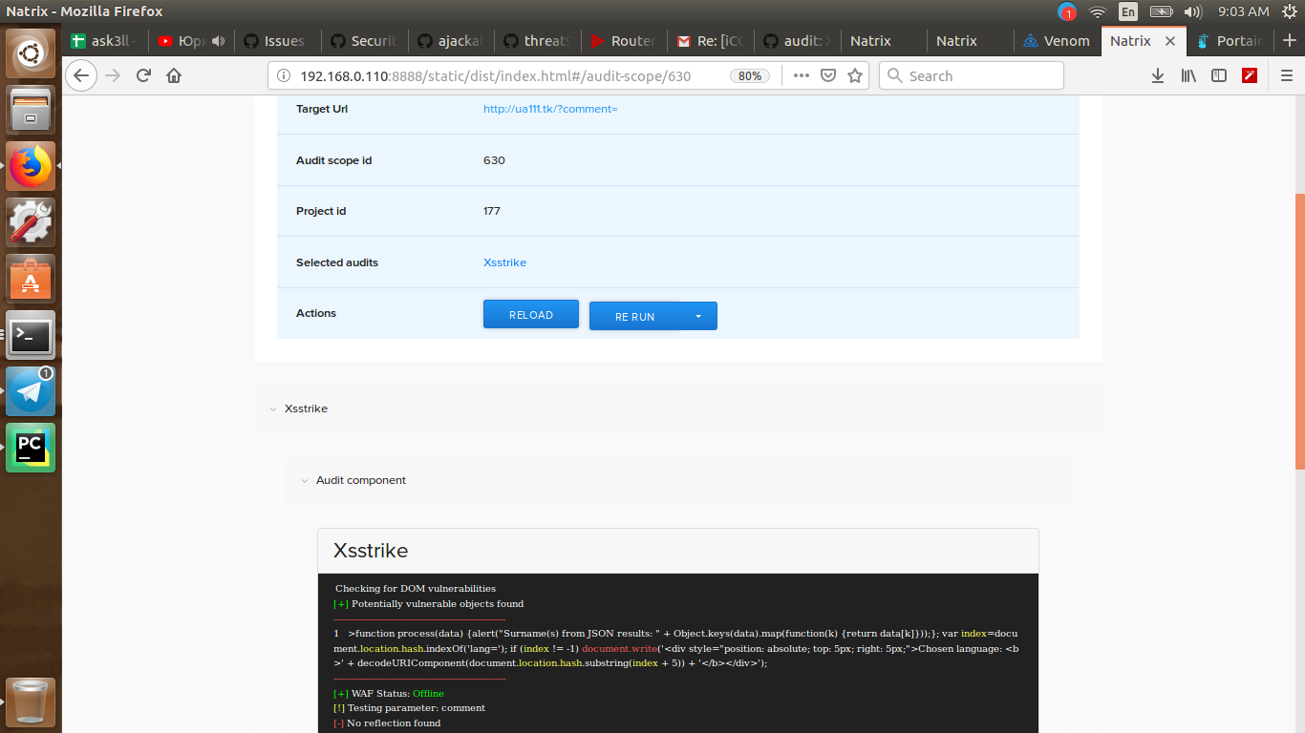Open the sound volume indicator

[1192, 11]
